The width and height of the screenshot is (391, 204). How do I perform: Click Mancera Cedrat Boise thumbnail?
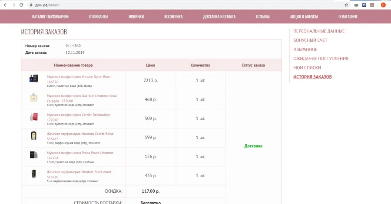click(x=33, y=135)
